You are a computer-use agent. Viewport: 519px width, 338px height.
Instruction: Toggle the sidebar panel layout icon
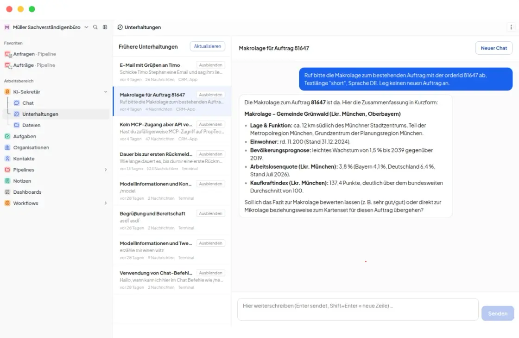click(105, 27)
